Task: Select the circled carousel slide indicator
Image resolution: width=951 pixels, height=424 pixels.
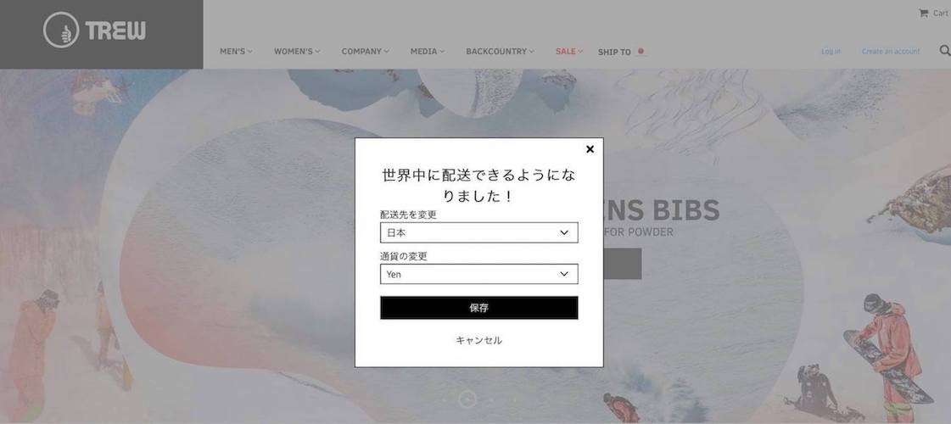Action: point(467,399)
